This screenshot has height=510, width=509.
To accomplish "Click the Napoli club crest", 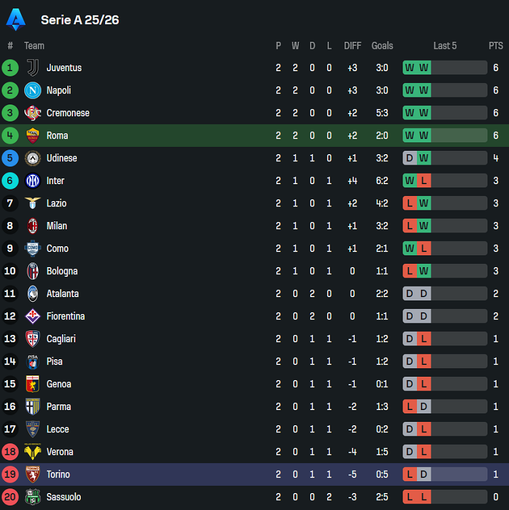I will 33,90.
